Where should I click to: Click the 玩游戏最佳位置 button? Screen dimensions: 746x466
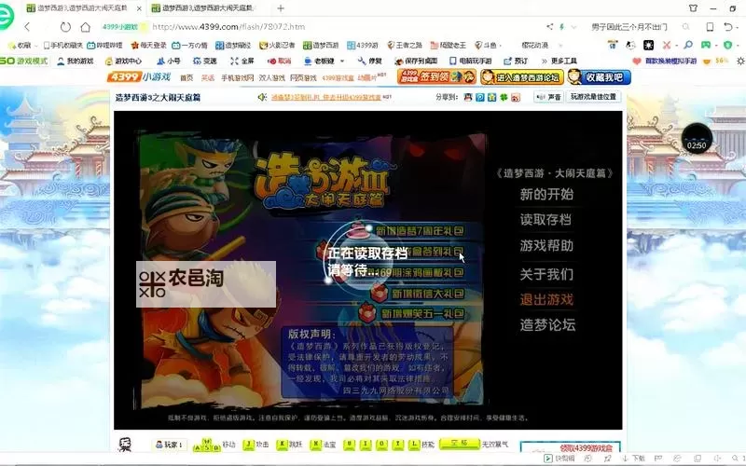coord(593,97)
